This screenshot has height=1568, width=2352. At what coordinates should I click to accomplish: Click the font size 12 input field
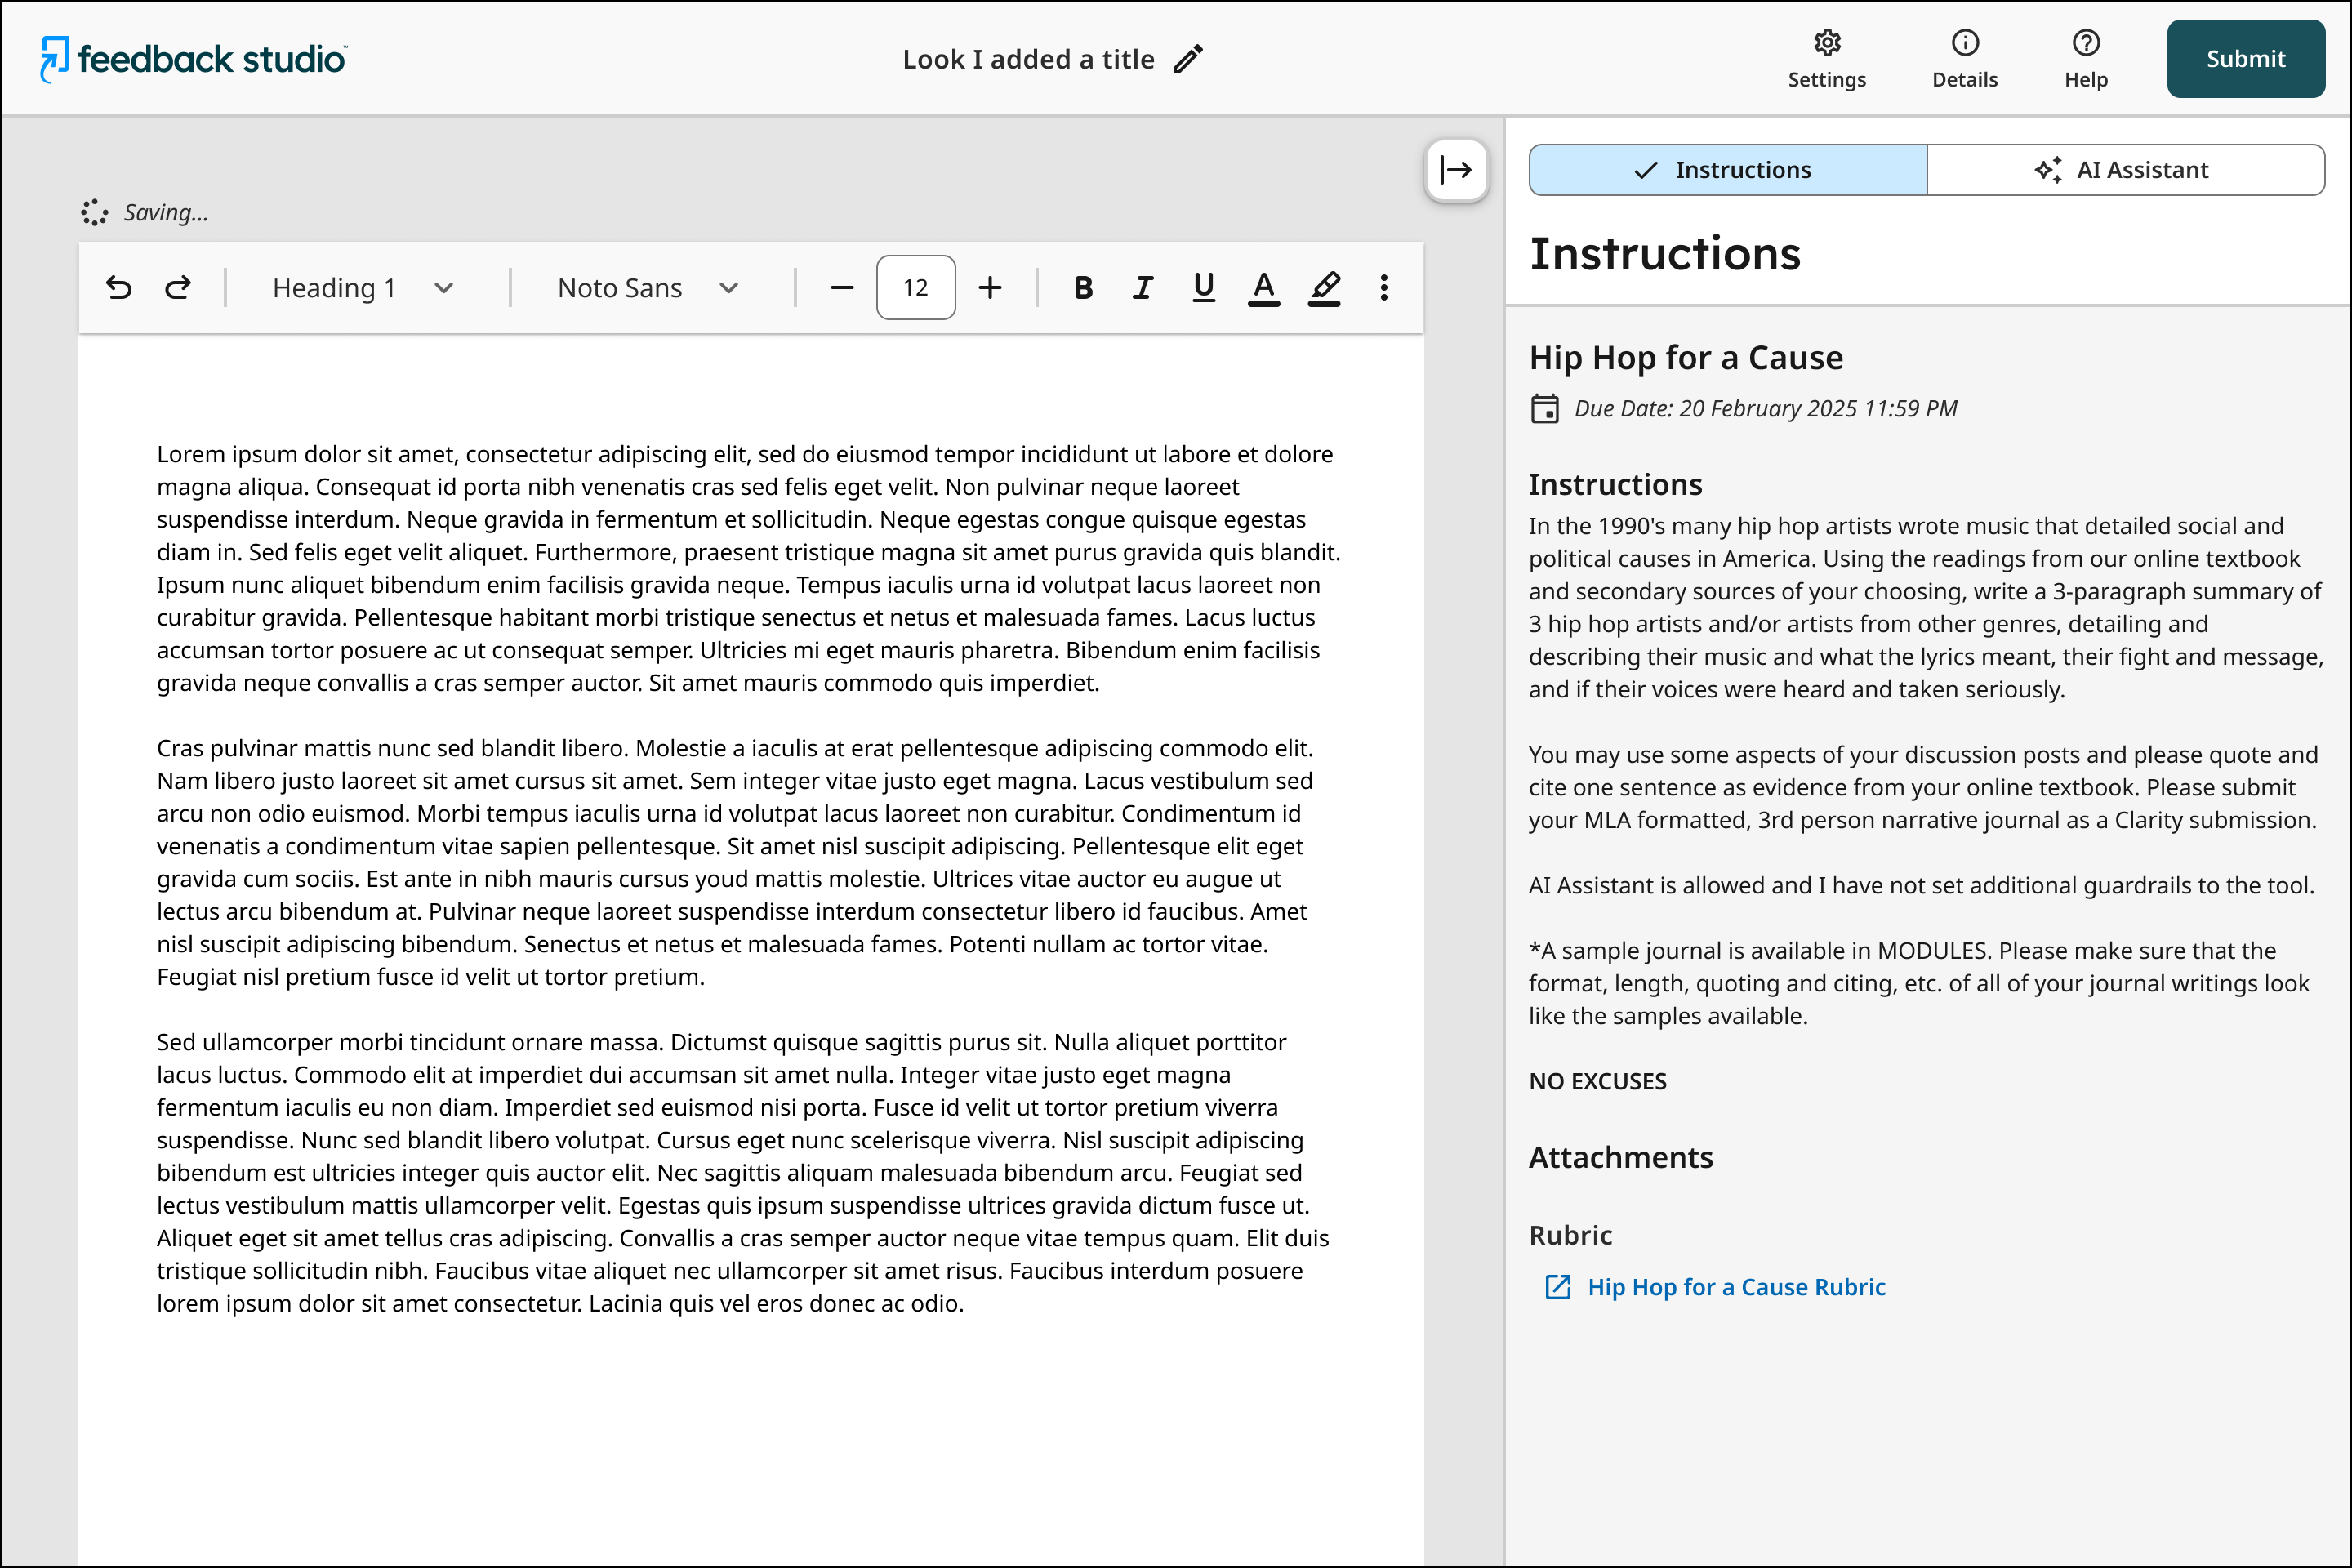(915, 288)
